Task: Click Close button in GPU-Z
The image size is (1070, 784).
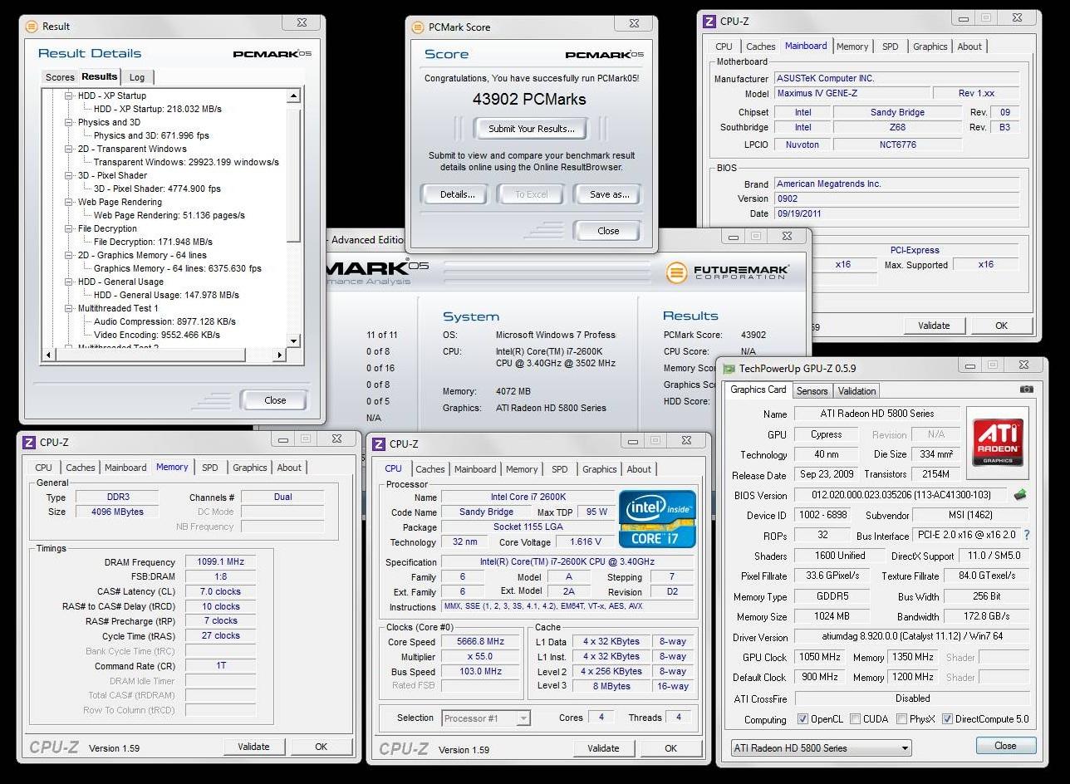Action: 1005,746
